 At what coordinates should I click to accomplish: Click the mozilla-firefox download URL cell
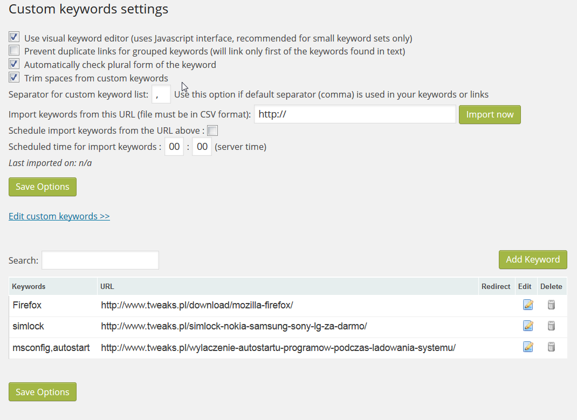[x=288, y=306]
